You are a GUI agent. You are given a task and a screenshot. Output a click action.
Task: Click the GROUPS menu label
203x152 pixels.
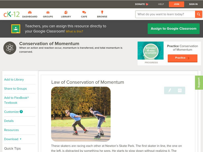48,17
